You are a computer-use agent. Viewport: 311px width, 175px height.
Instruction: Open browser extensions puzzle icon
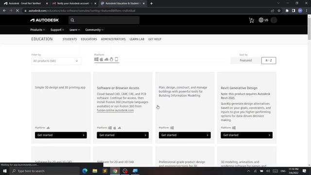[287, 11]
